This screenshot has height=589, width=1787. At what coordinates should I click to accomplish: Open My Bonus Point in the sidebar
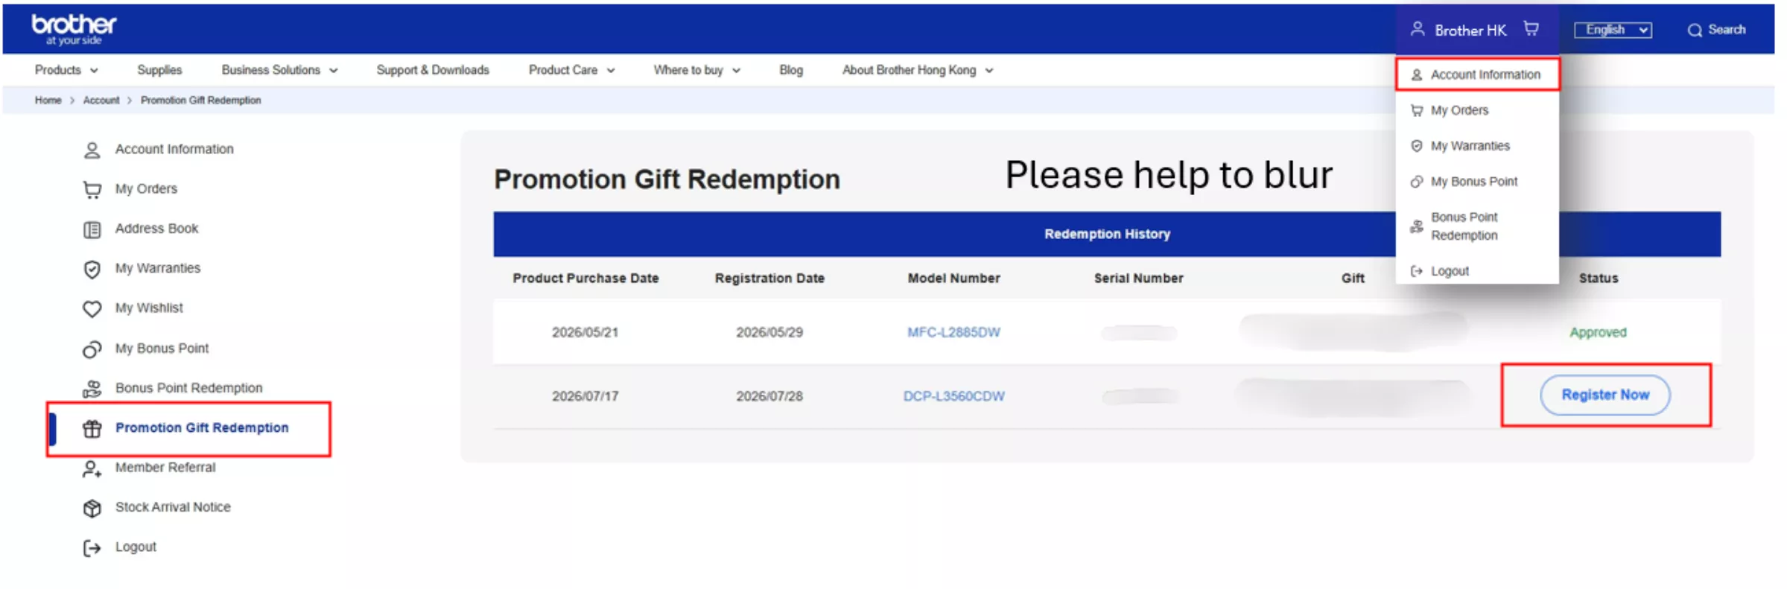(x=162, y=348)
